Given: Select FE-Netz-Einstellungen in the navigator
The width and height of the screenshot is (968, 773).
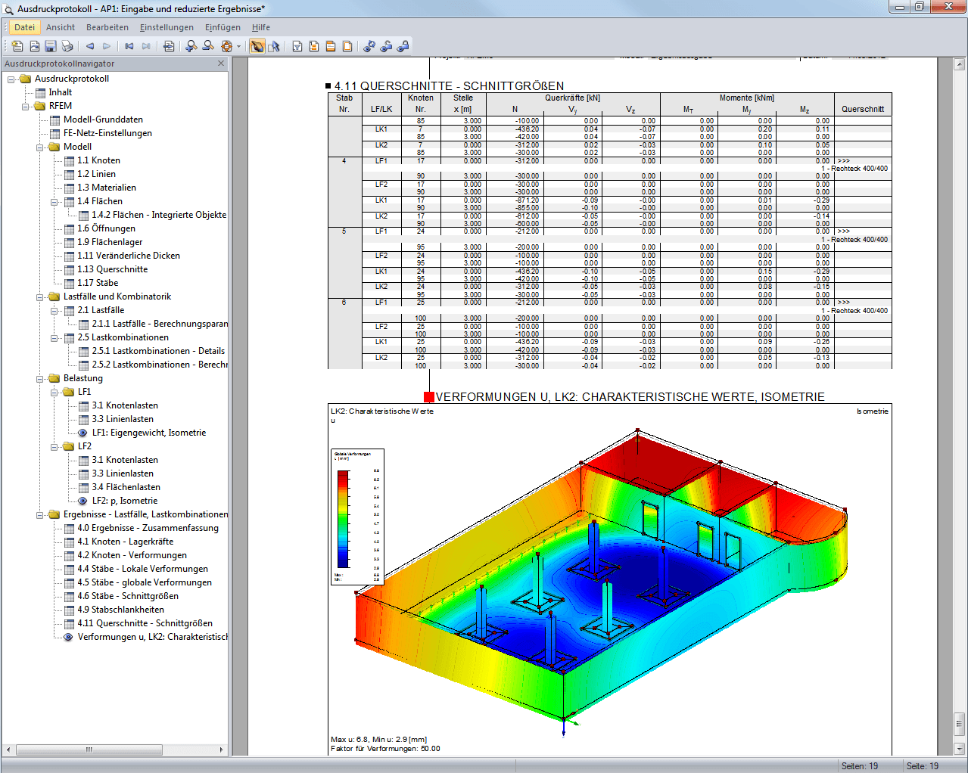Looking at the screenshot, I should click(x=107, y=133).
